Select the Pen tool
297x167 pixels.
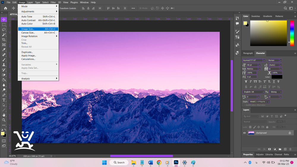pyautogui.click(x=4, y=95)
